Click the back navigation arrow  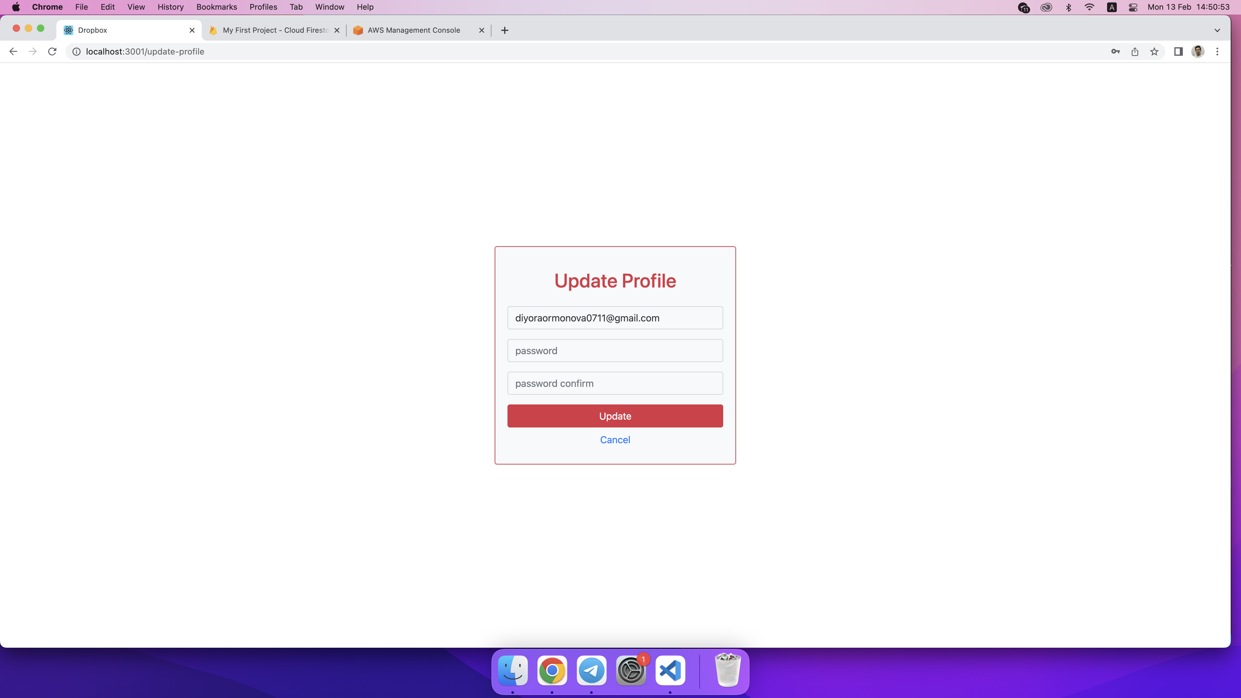[x=14, y=52]
